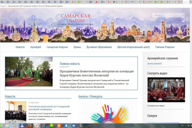
Task: Open a new browser tab with the plus button
Action: (190, 2)
